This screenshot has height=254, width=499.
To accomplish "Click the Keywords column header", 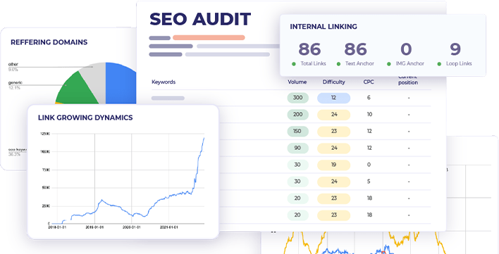I will pos(164,82).
